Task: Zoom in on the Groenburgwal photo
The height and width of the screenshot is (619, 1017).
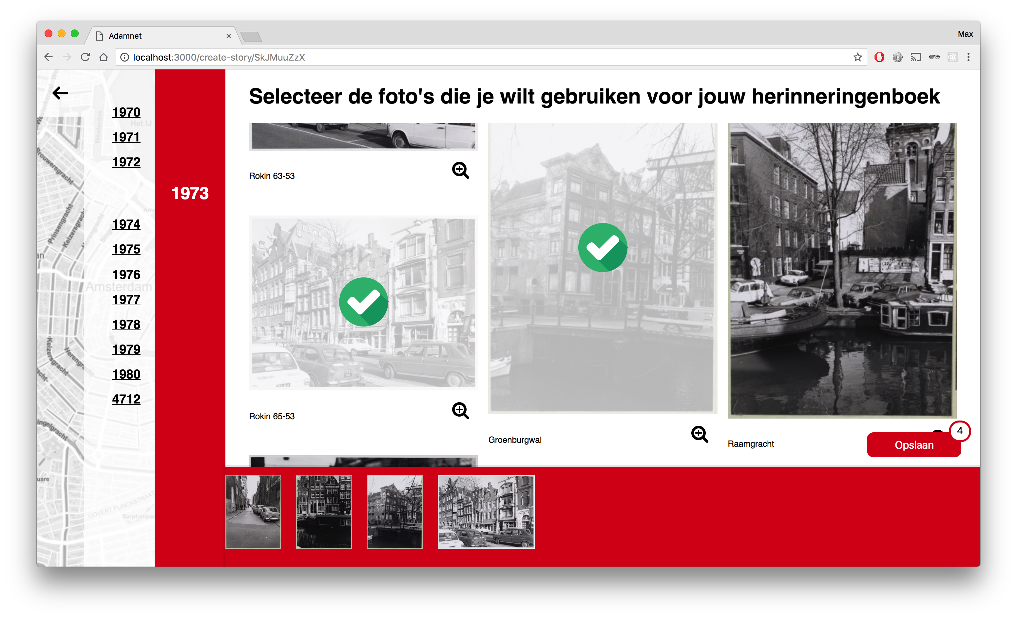Action: coord(700,434)
